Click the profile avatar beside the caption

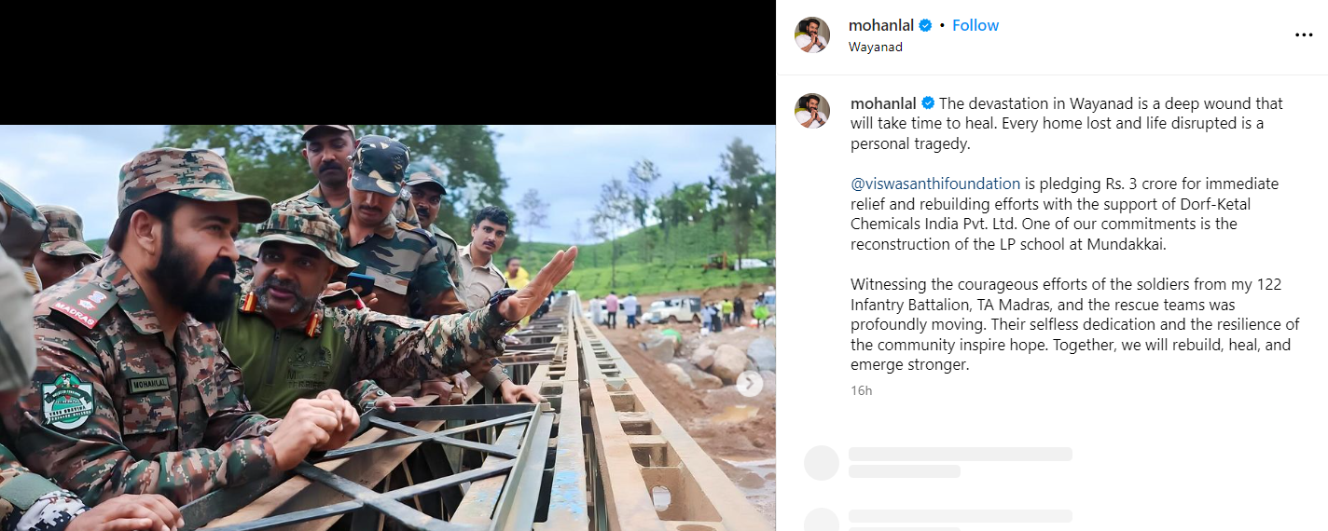click(811, 111)
